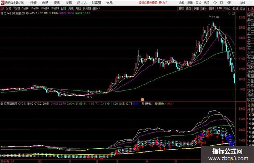Open the 多周期 view
The width and height of the screenshot is (254, 163).
tap(87, 8)
